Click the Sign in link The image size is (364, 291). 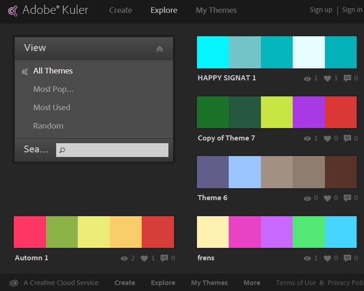[x=352, y=10]
